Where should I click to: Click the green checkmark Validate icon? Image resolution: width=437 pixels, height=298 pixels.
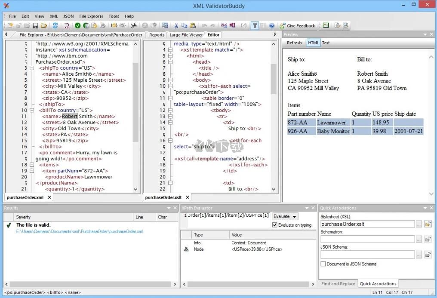(77, 26)
